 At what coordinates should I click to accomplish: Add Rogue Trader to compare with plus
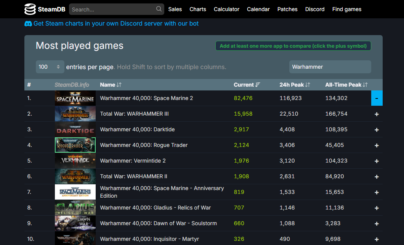(377, 145)
